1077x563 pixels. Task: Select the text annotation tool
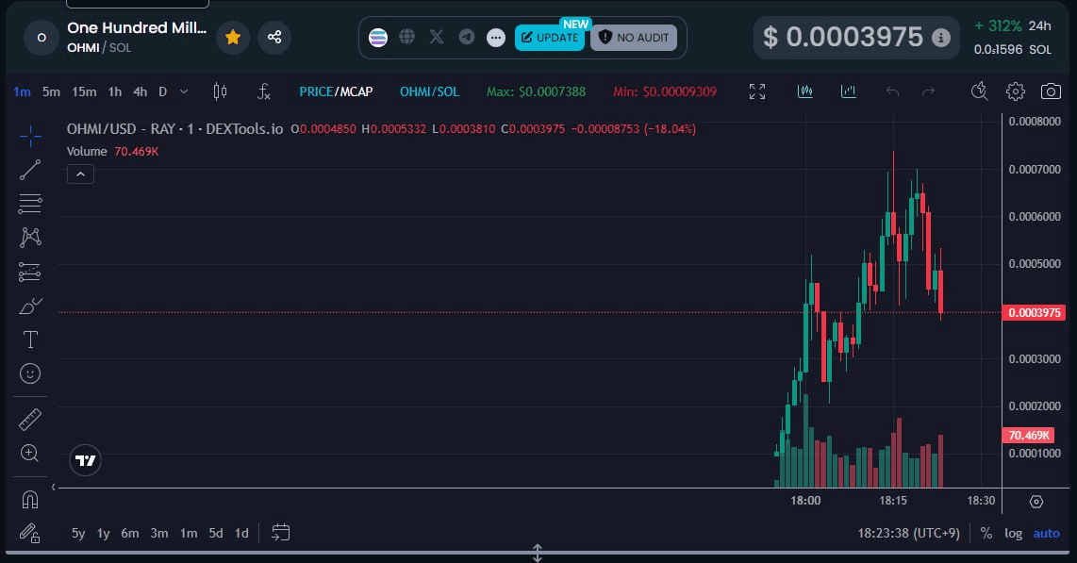click(x=30, y=339)
